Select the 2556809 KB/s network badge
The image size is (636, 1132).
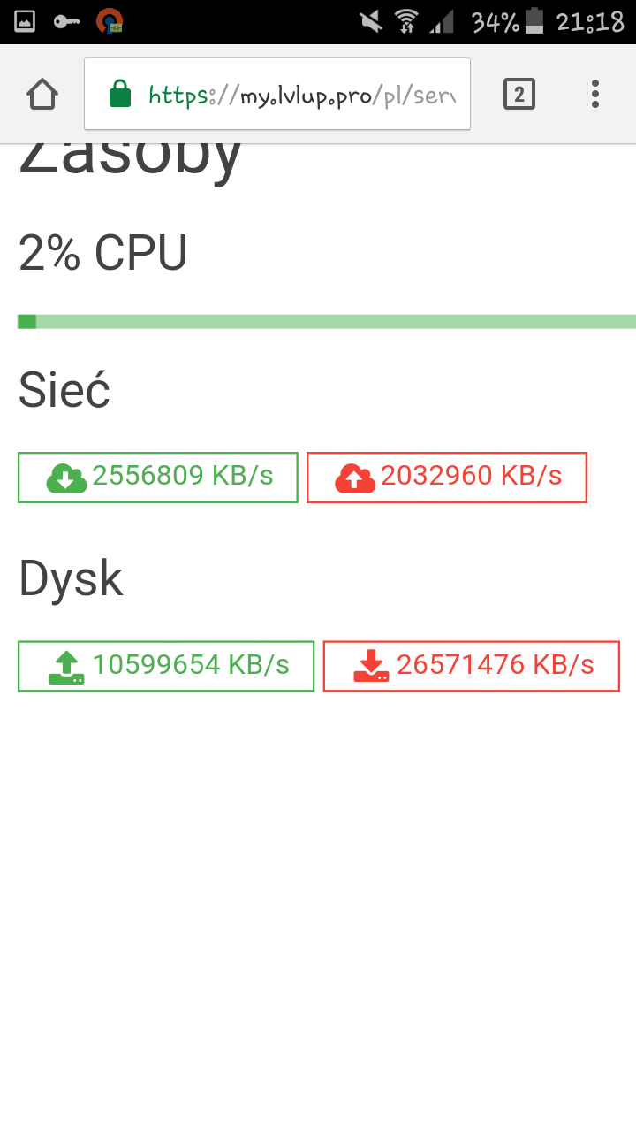coord(158,478)
